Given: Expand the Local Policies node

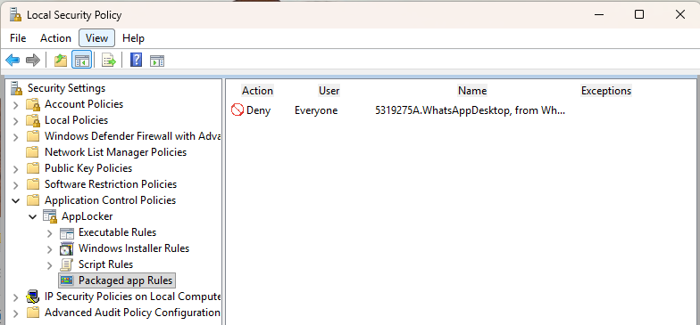Looking at the screenshot, I should click(x=16, y=121).
